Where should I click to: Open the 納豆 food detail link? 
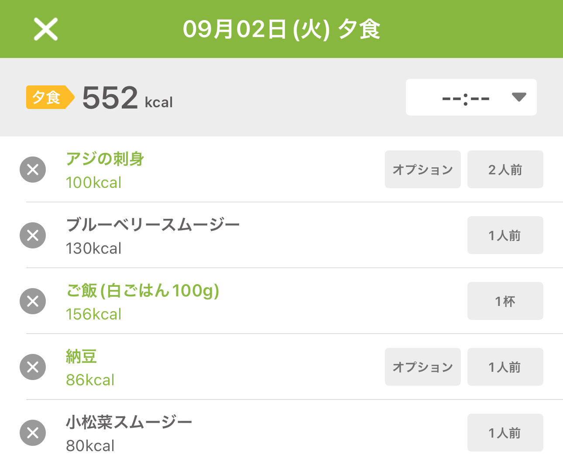pyautogui.click(x=81, y=357)
